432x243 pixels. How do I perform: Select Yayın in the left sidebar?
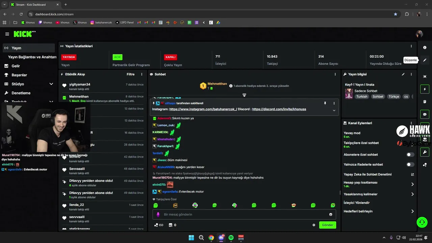click(x=29, y=48)
